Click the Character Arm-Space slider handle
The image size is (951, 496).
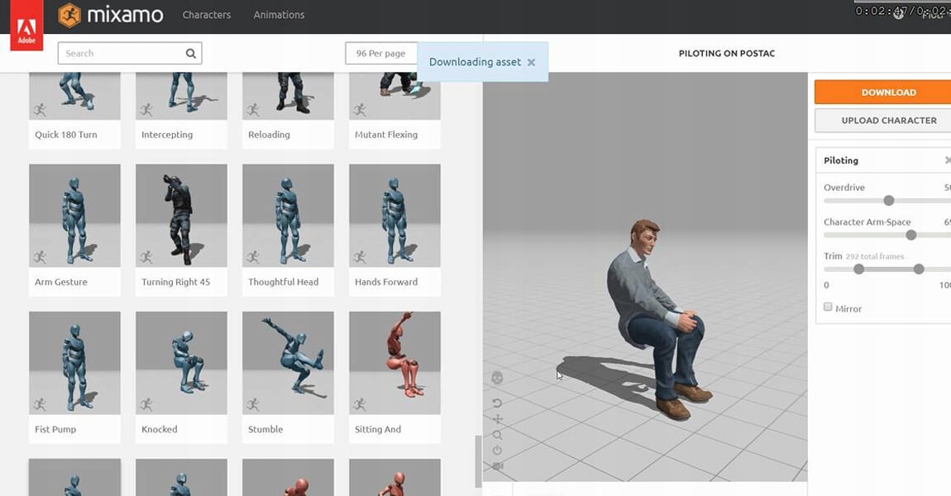(x=911, y=236)
